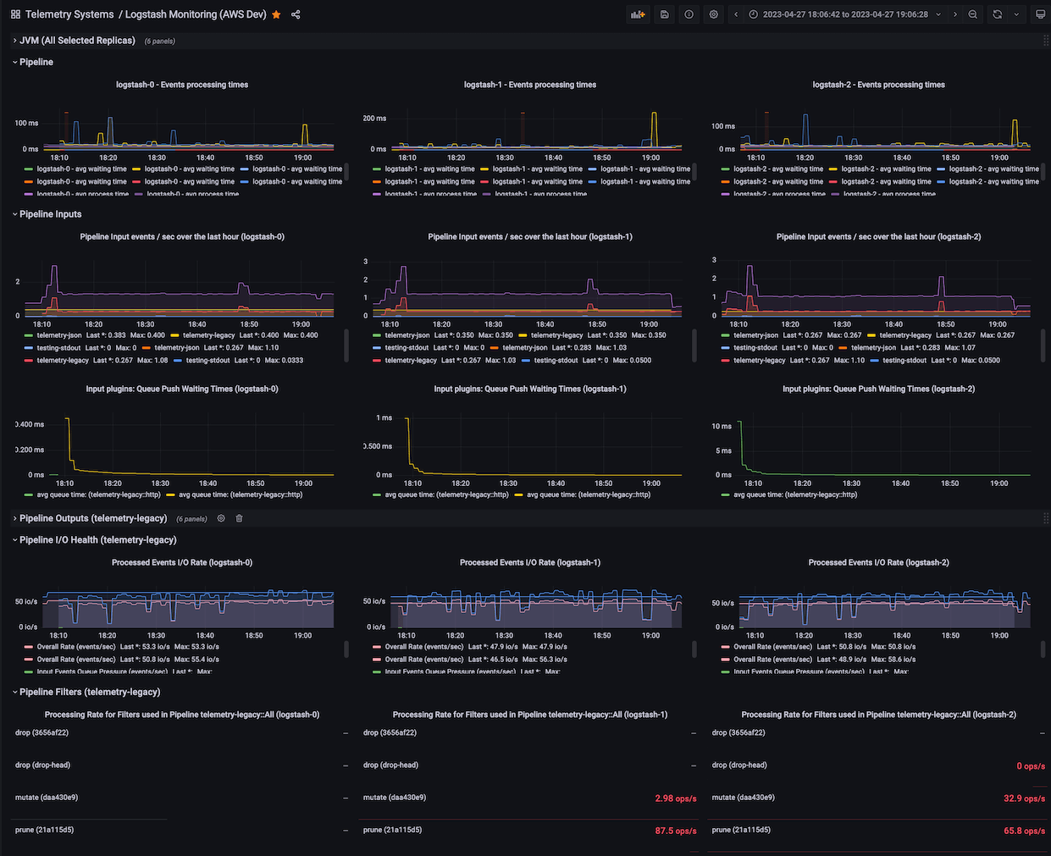Image resolution: width=1051 pixels, height=856 pixels.
Task: Click legend scrollbar of logstash-0 Events processing times
Action: pyautogui.click(x=345, y=170)
